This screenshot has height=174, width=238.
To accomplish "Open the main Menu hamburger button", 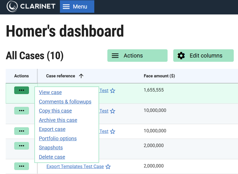I will (x=77, y=7).
